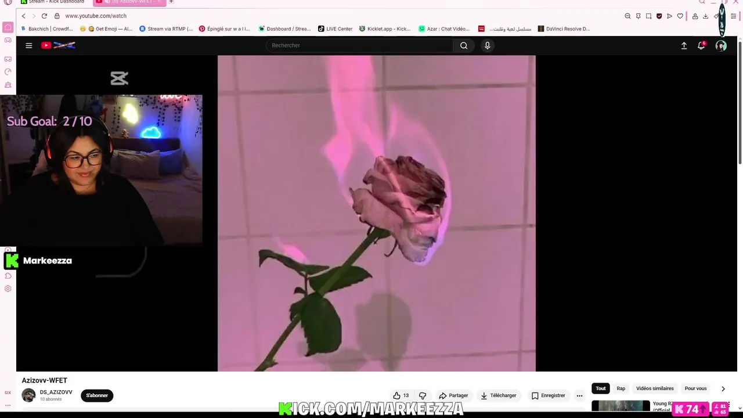This screenshot has height=418, width=743.
Task: Open the Épinglé sur w a l l... Pinterest bookmark
Action: coord(224,29)
